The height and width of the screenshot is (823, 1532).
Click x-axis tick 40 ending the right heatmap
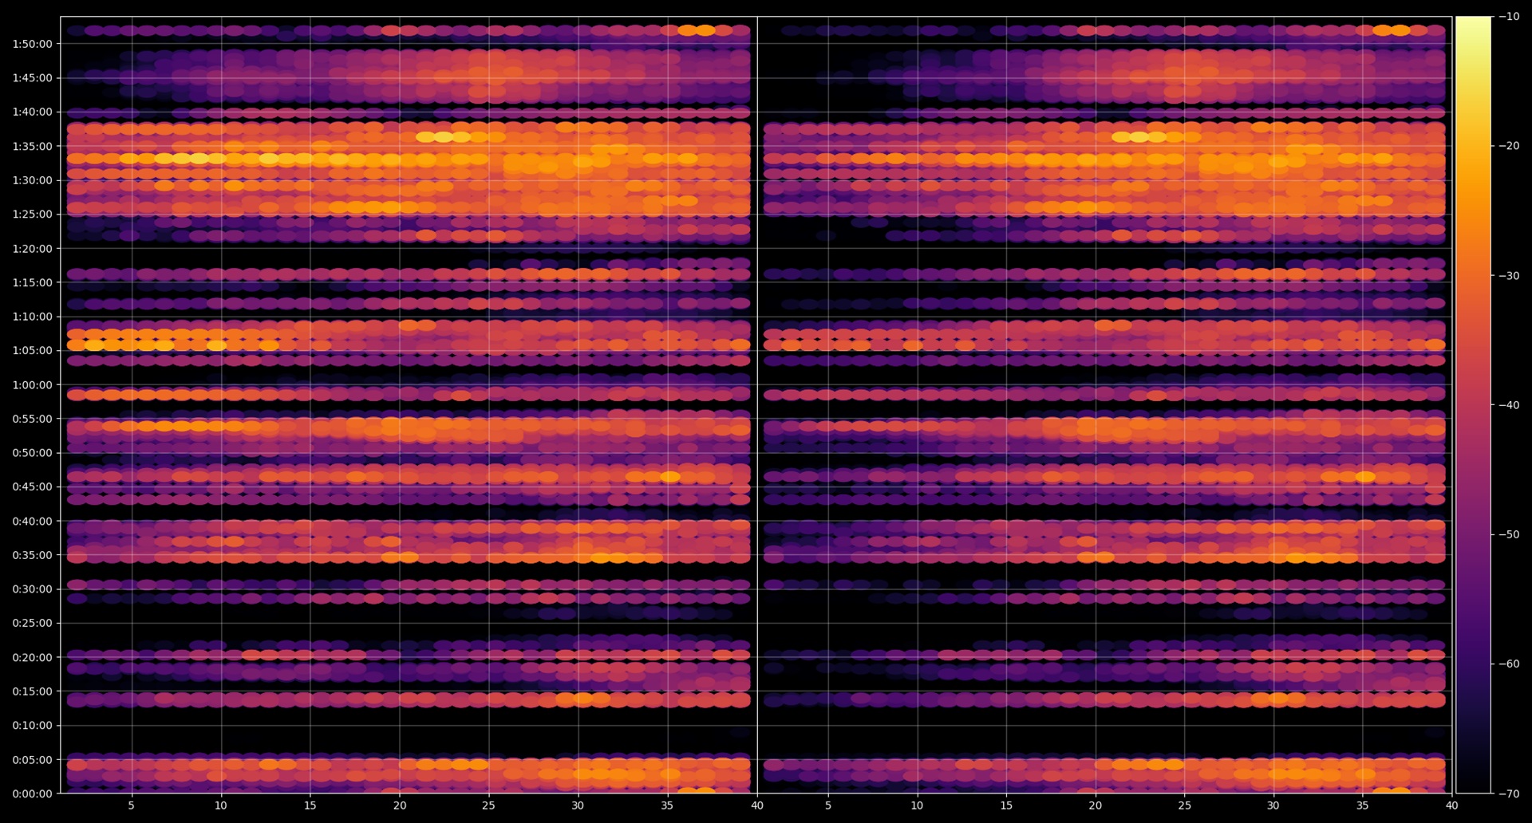point(1452,805)
